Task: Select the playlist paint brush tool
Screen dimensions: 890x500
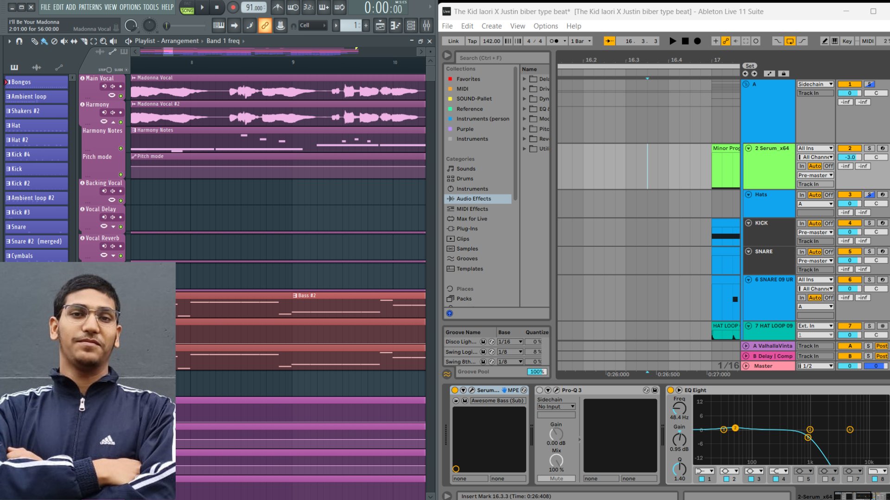Action: (44, 41)
